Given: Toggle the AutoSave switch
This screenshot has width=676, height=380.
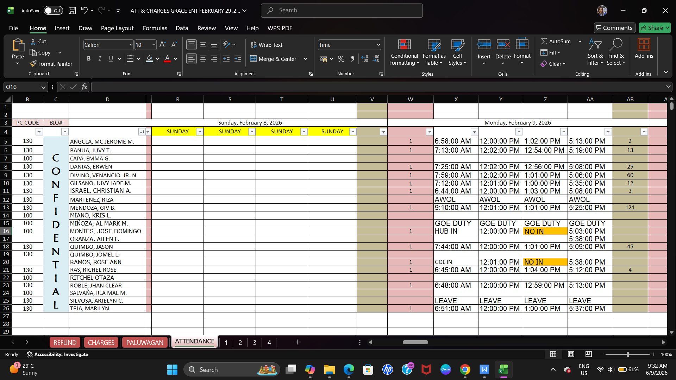Looking at the screenshot, I should coord(53,11).
